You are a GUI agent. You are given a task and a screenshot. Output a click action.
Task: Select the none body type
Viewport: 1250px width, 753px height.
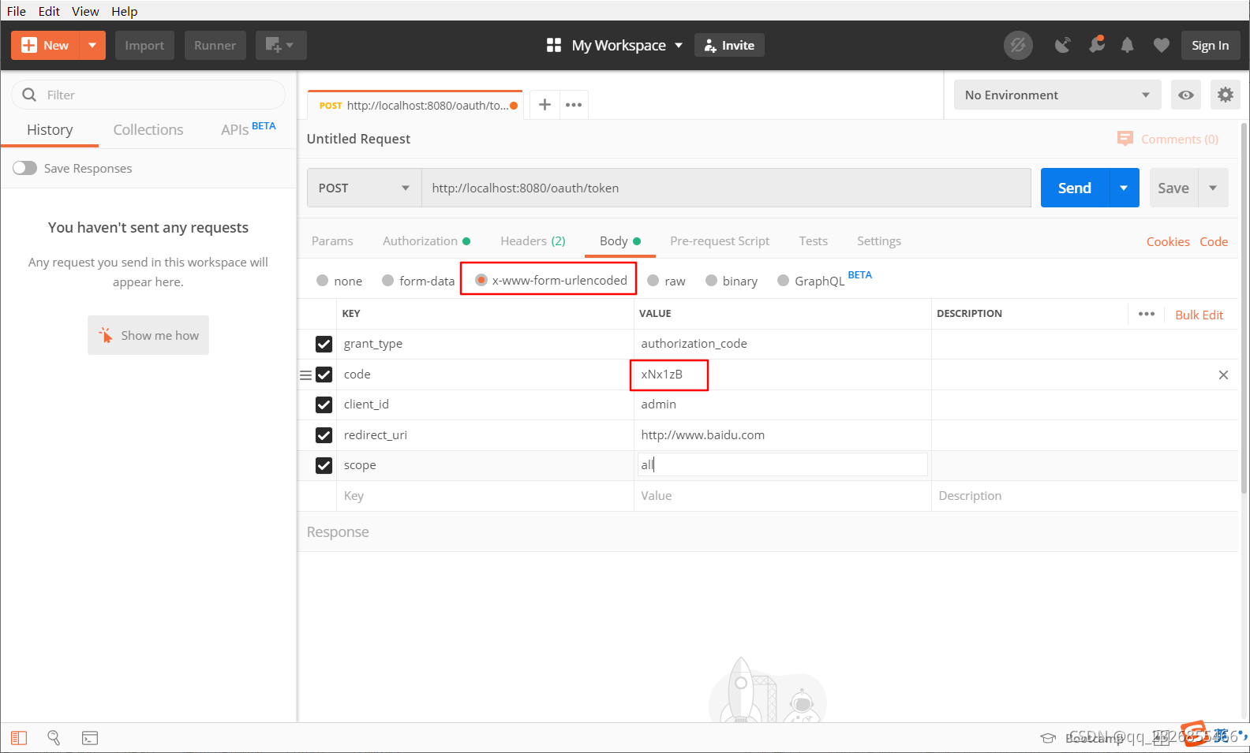pyautogui.click(x=323, y=281)
